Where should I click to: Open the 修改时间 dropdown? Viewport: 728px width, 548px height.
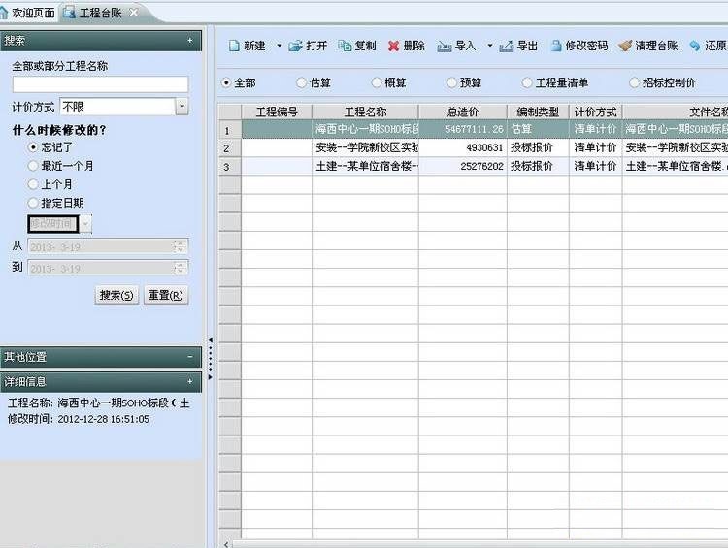tap(85, 224)
